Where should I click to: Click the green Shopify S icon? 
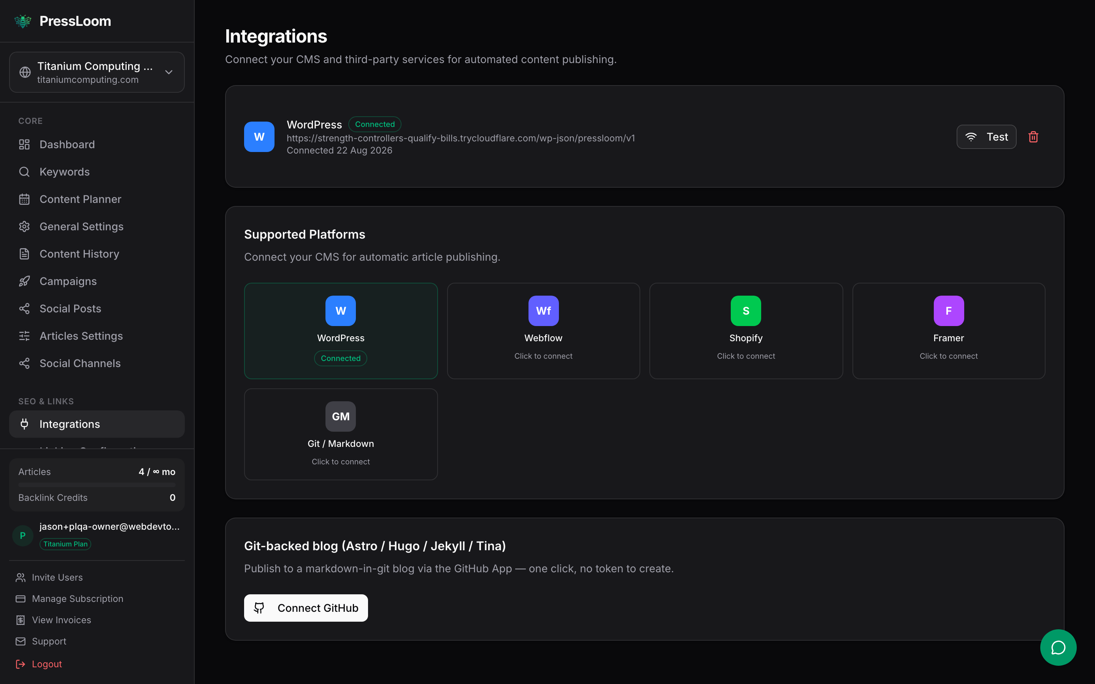[x=746, y=311]
